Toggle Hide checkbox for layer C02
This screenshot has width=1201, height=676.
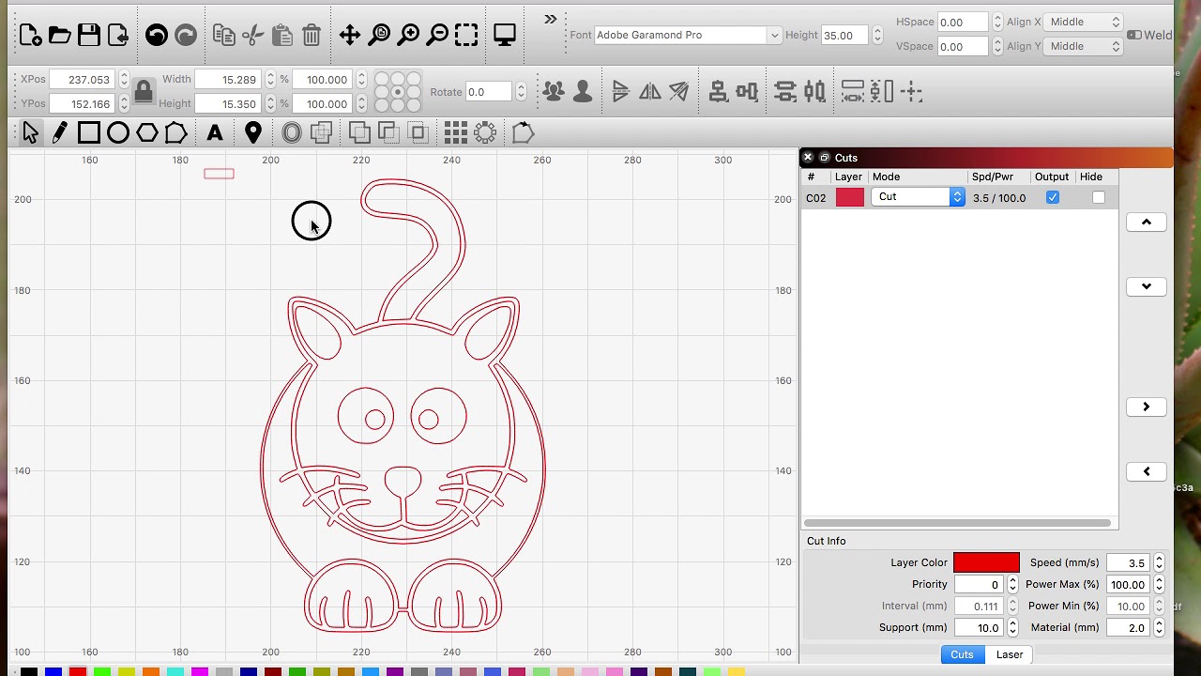1099,197
